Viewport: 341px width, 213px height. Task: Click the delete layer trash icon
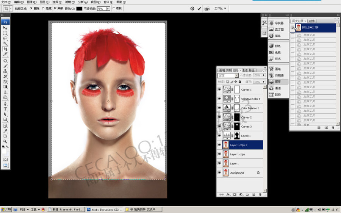pos(260,194)
